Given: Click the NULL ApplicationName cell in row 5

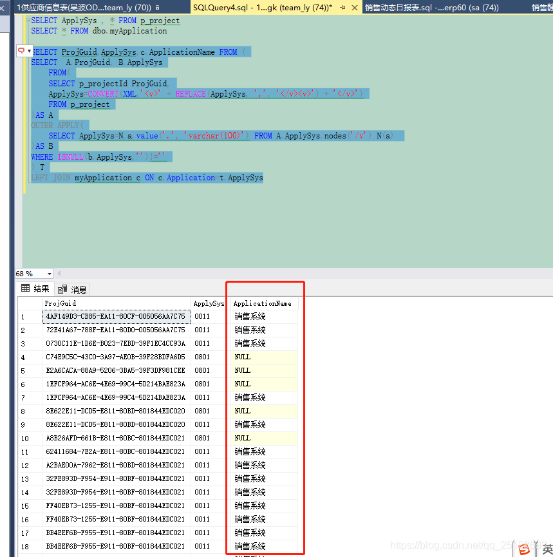Looking at the screenshot, I should point(264,370).
